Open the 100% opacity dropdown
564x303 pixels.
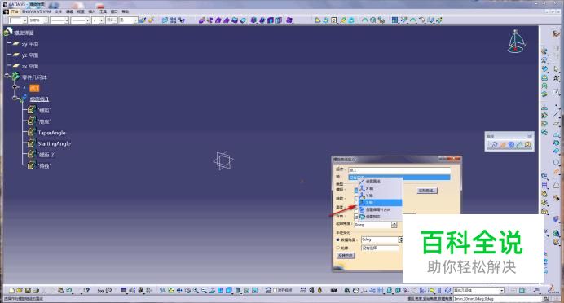coord(46,20)
